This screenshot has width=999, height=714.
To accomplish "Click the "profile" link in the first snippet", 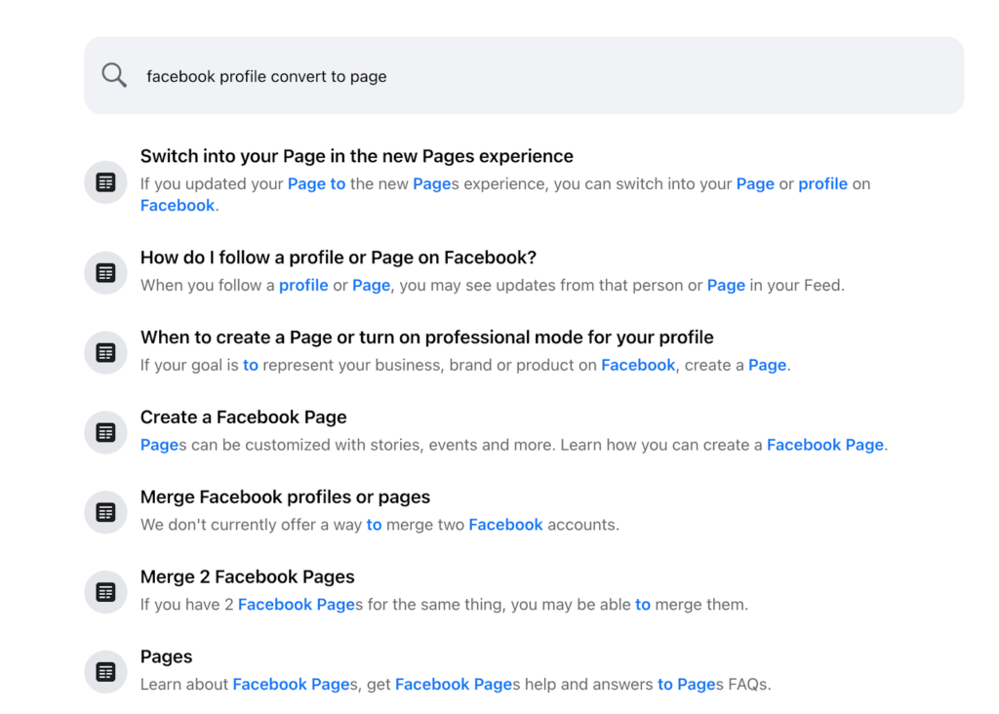I will click(x=822, y=183).
